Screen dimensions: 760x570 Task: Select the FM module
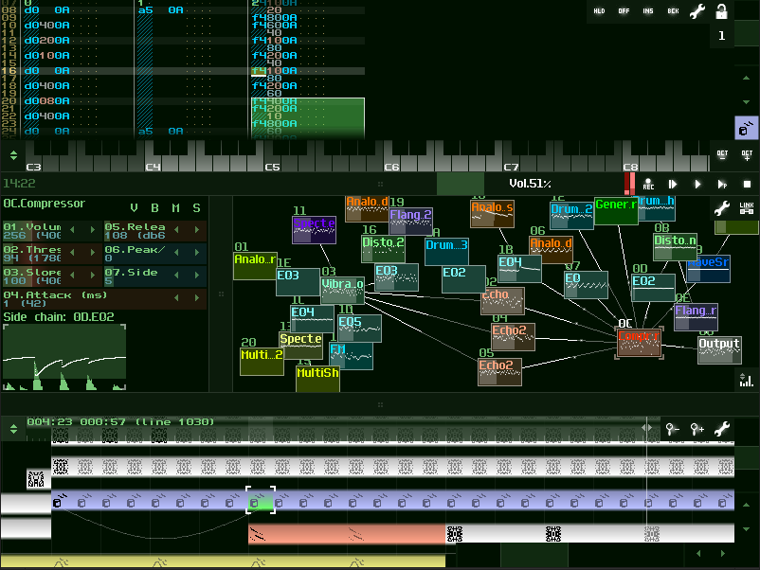pyautogui.click(x=351, y=356)
